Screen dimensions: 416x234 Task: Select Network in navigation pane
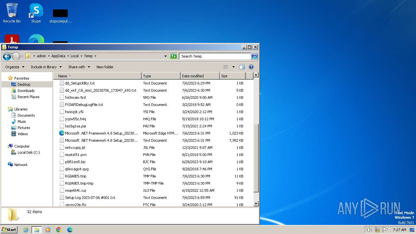tap(21, 165)
